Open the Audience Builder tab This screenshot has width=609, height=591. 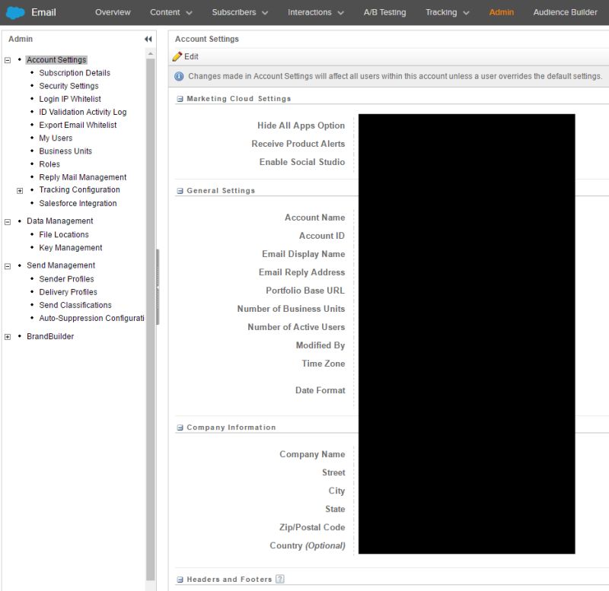pyautogui.click(x=565, y=12)
